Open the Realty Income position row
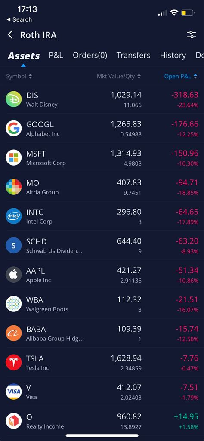This screenshot has width=204, height=441. pyautogui.click(x=102, y=421)
